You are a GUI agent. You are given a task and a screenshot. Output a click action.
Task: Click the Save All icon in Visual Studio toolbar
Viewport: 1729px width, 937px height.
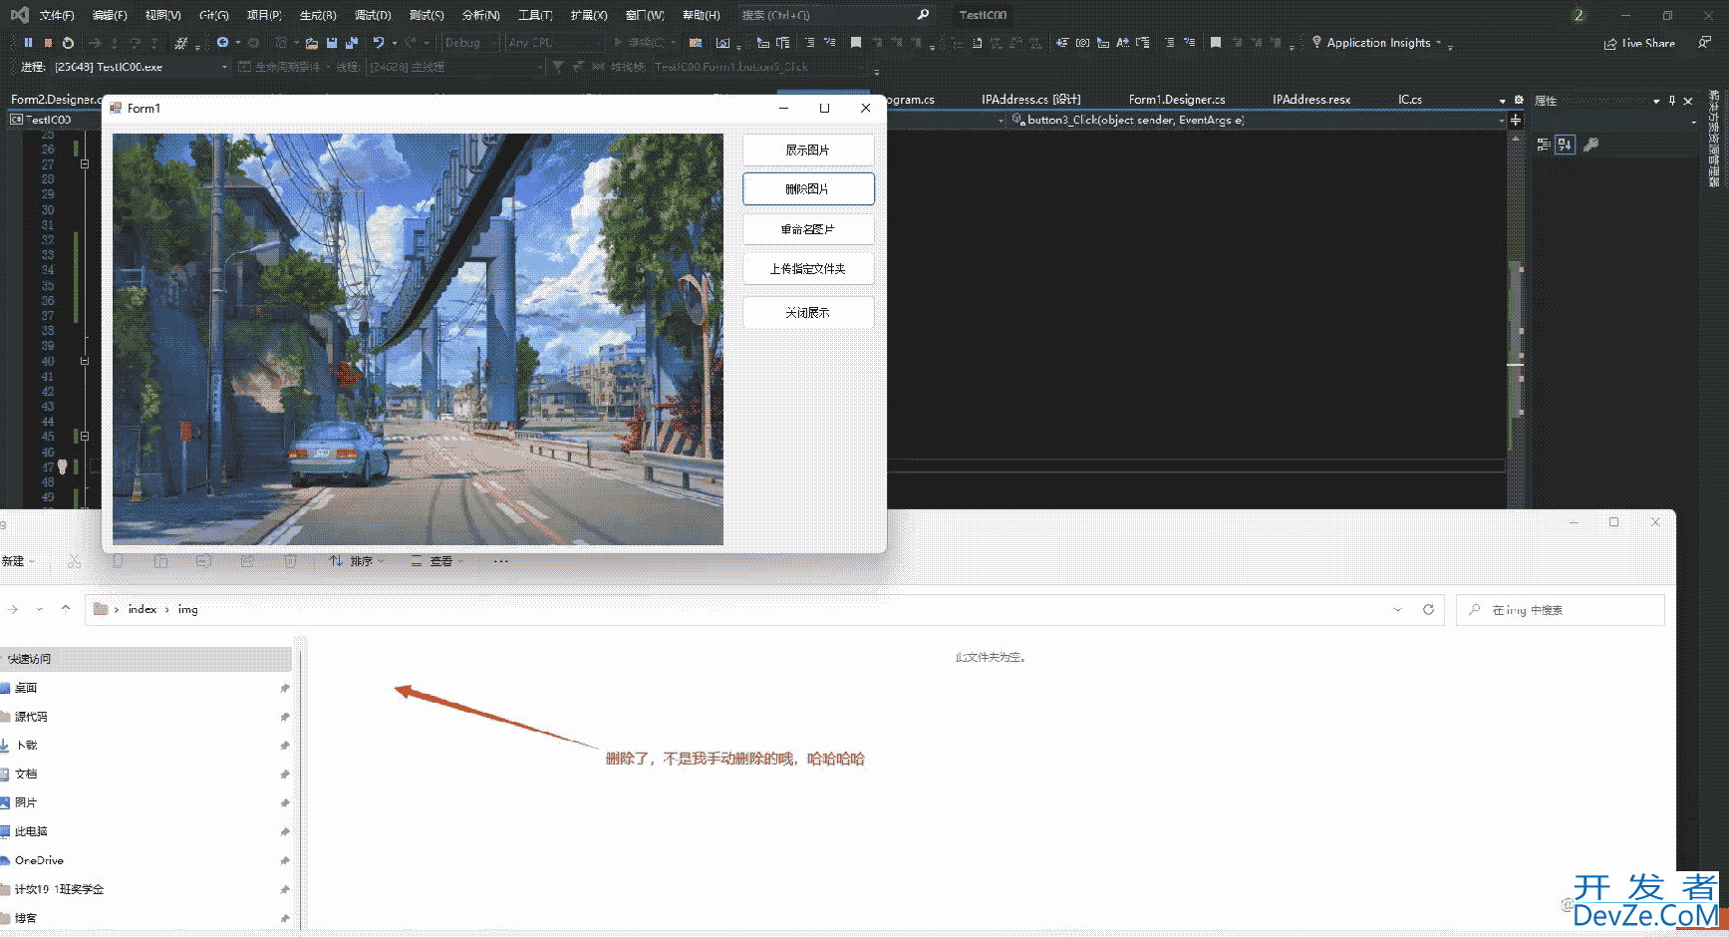point(351,43)
